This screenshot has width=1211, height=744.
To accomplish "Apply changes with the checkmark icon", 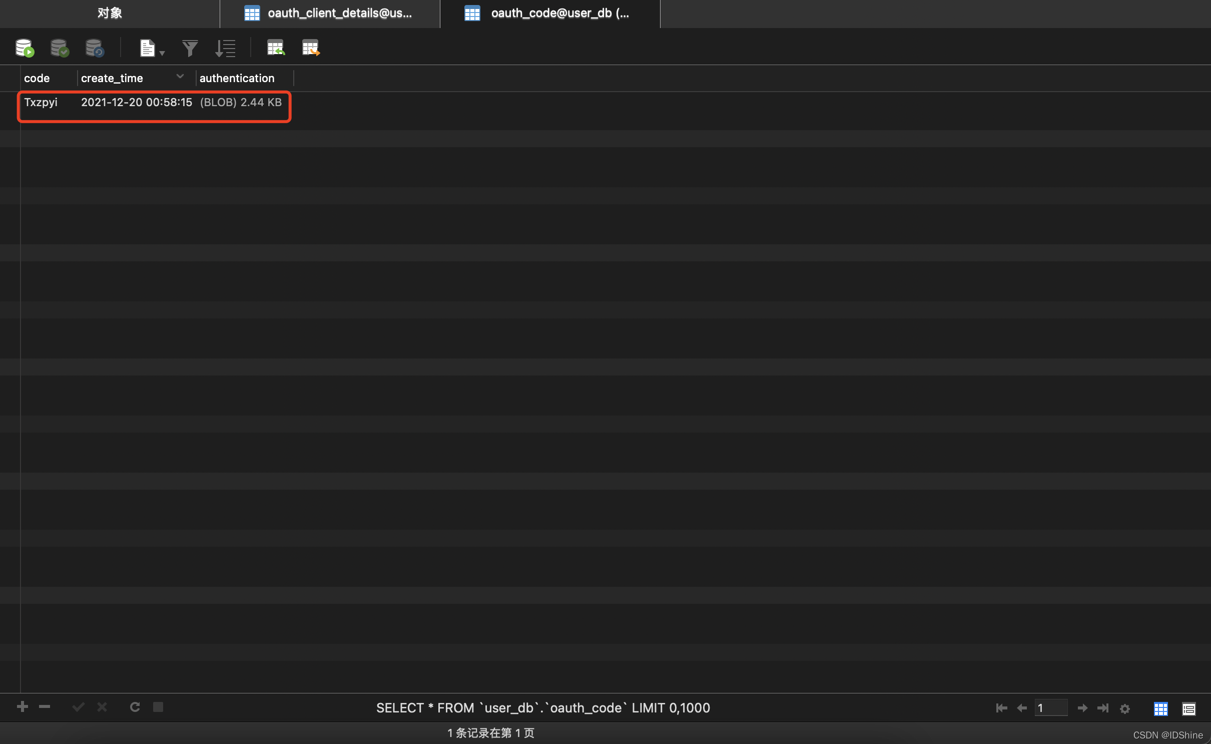I will (x=78, y=707).
